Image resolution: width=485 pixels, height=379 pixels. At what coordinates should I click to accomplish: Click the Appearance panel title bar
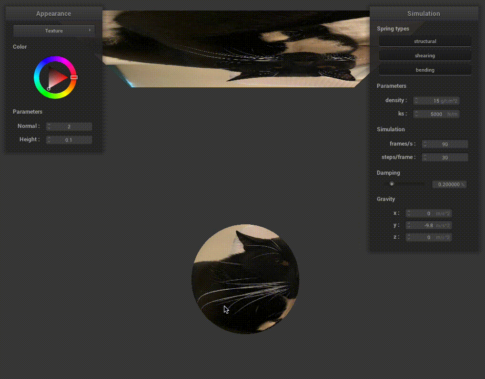(x=54, y=13)
